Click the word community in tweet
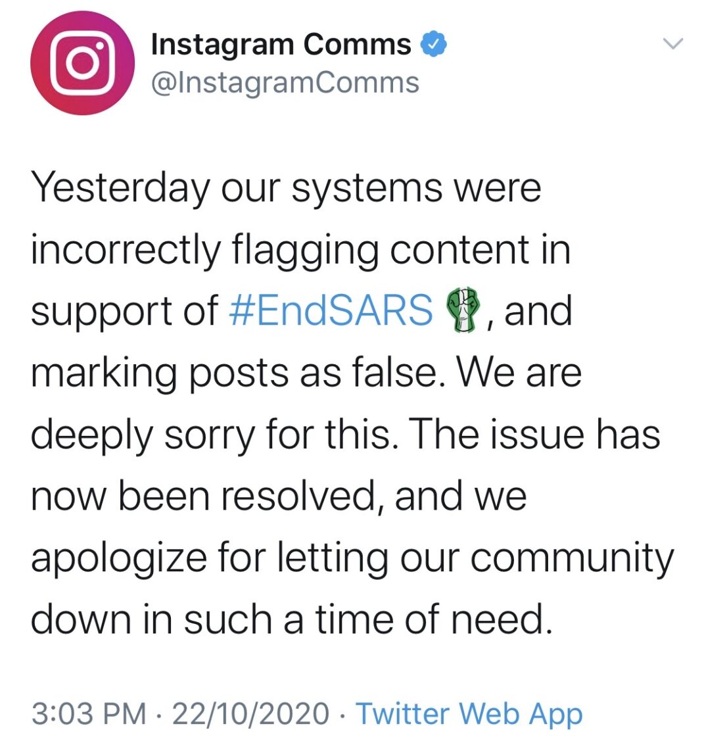 pos(573,558)
